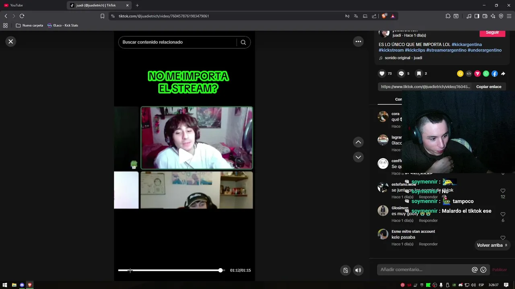Toggle autoscroll icon beside volume button
515x289 pixels.
pos(345,270)
